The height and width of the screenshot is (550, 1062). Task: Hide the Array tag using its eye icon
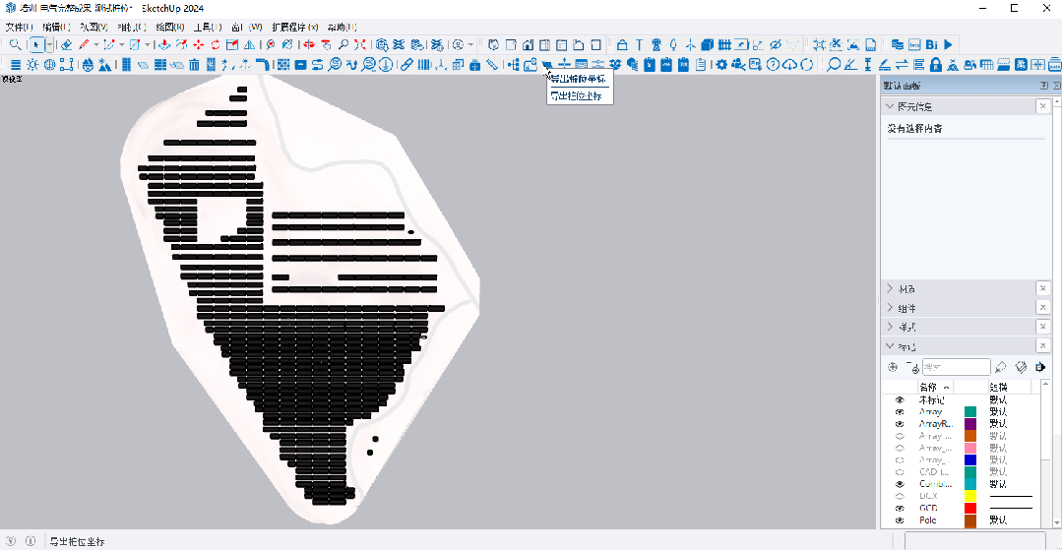[900, 412]
